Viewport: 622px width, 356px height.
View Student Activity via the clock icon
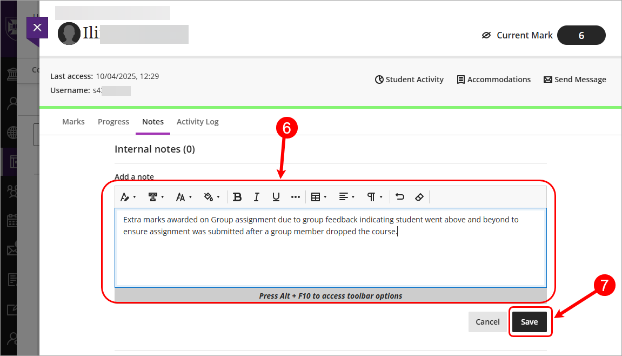[409, 79]
